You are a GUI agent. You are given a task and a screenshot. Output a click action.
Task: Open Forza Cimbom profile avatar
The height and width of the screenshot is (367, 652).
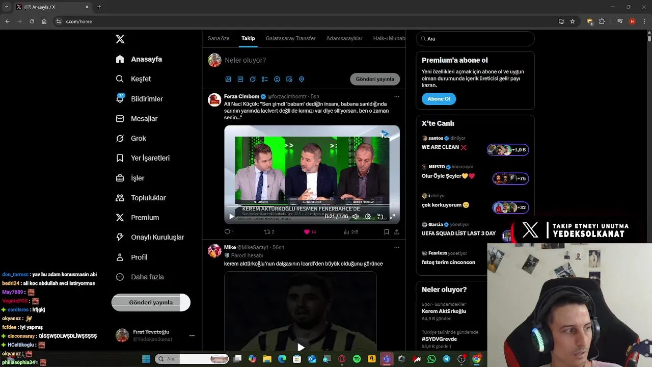214,100
